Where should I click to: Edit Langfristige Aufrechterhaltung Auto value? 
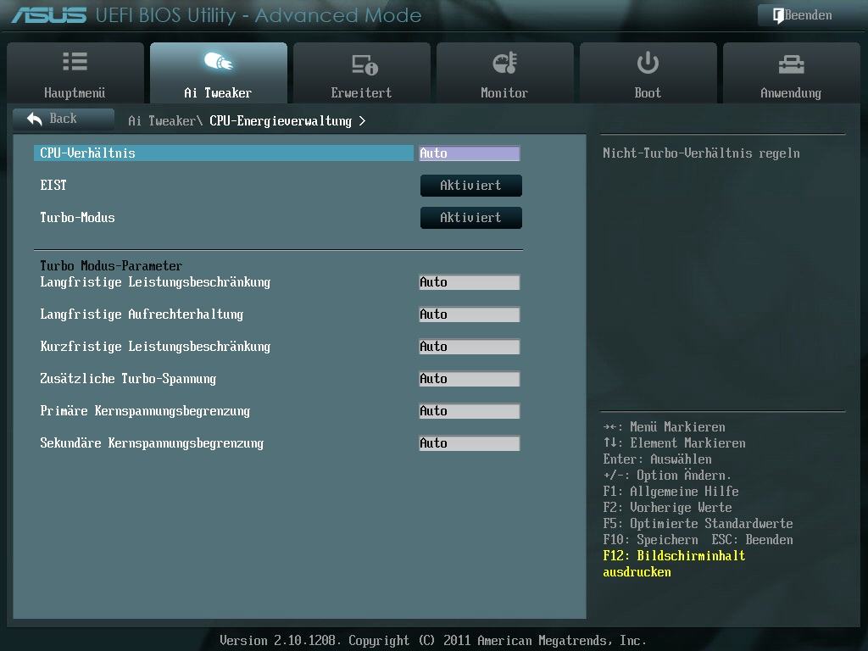[470, 314]
